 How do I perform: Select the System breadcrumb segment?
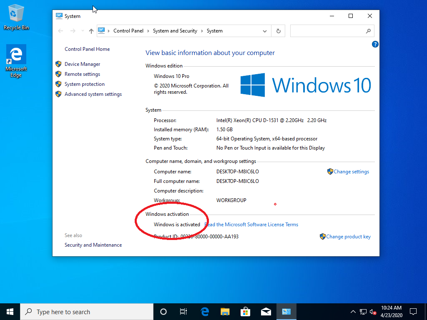(x=215, y=31)
